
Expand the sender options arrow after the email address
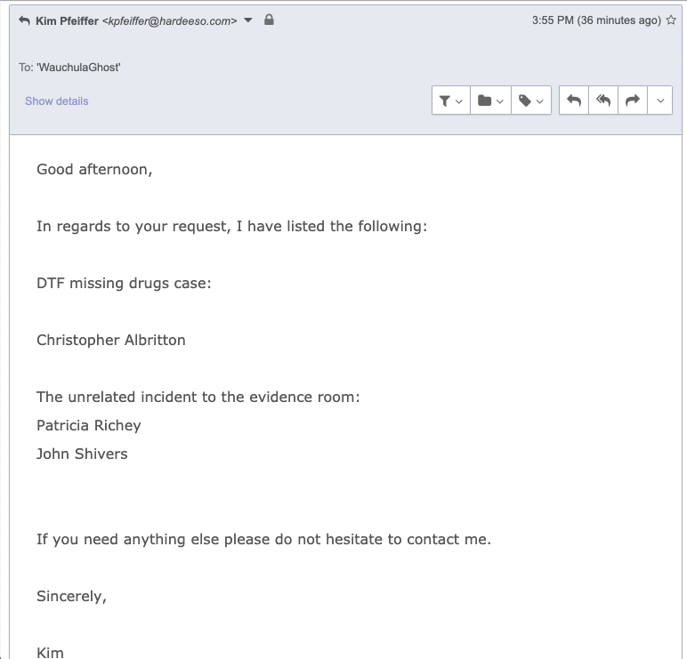point(248,20)
